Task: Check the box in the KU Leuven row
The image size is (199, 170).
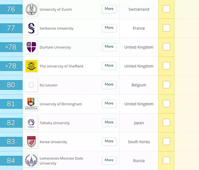Action: 166,85
